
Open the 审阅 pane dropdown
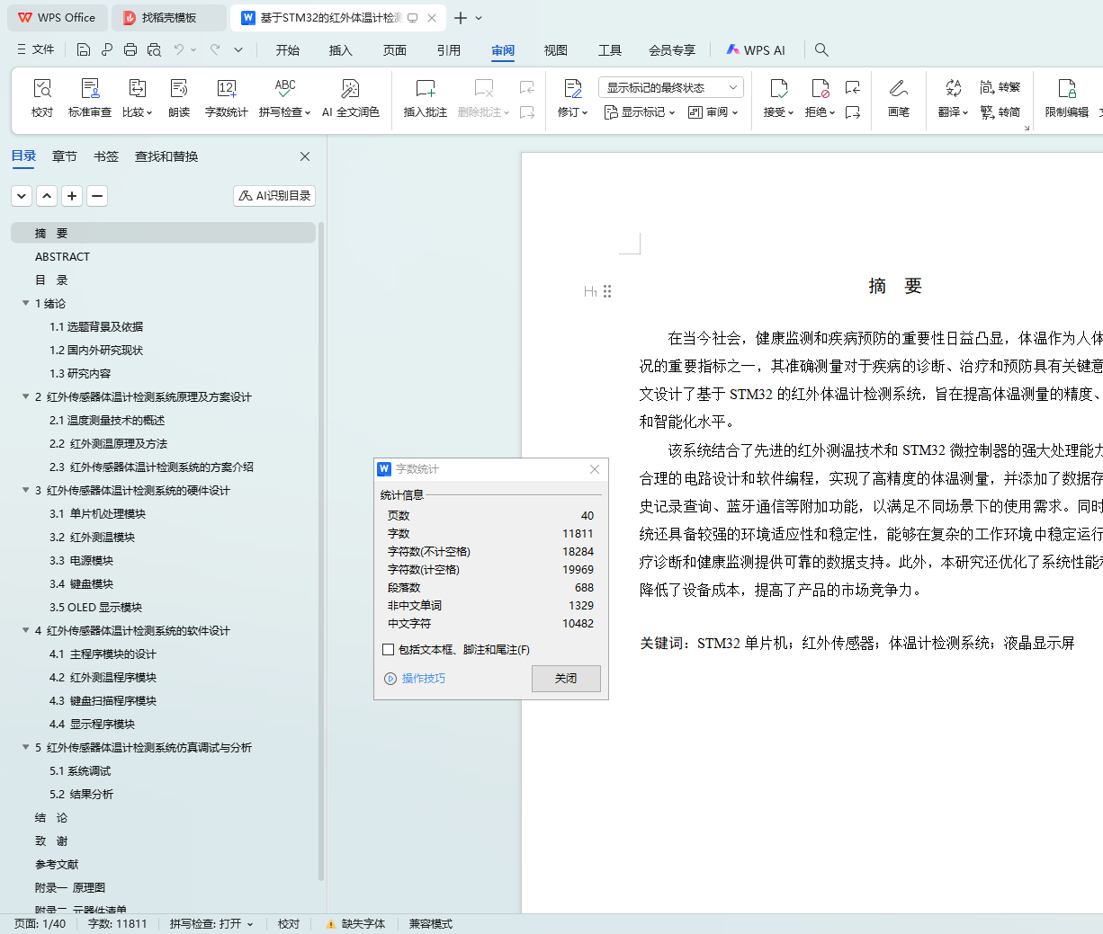click(x=713, y=112)
